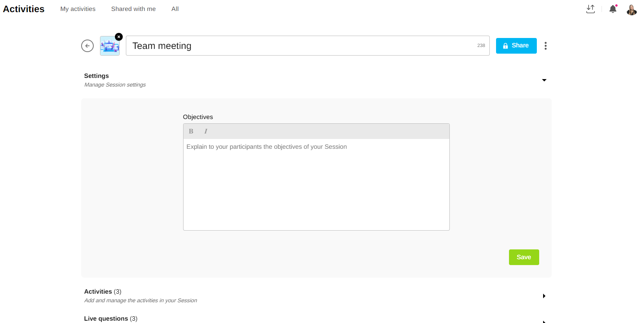Screen dimensions: 638x323
Task: Switch to the My activities tab
Action: coord(78,9)
